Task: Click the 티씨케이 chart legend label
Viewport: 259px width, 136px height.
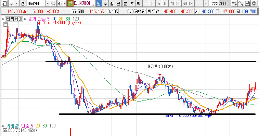Action: (x=14, y=19)
